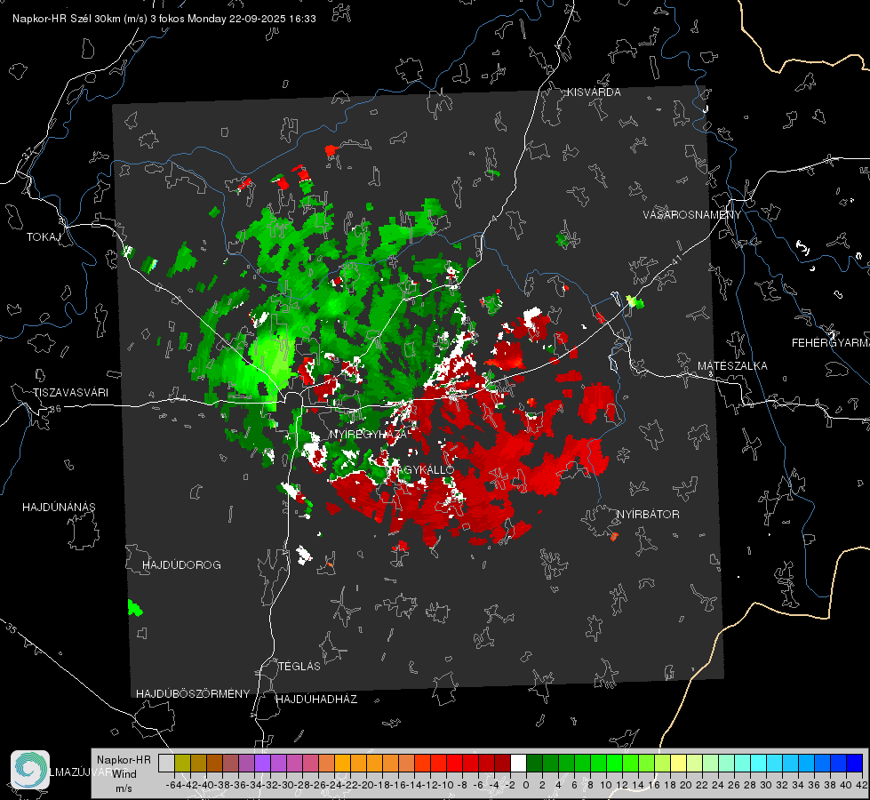Pick the bright purple swatch between -34 and -32
Screen dimensions: 870x800
(262, 763)
